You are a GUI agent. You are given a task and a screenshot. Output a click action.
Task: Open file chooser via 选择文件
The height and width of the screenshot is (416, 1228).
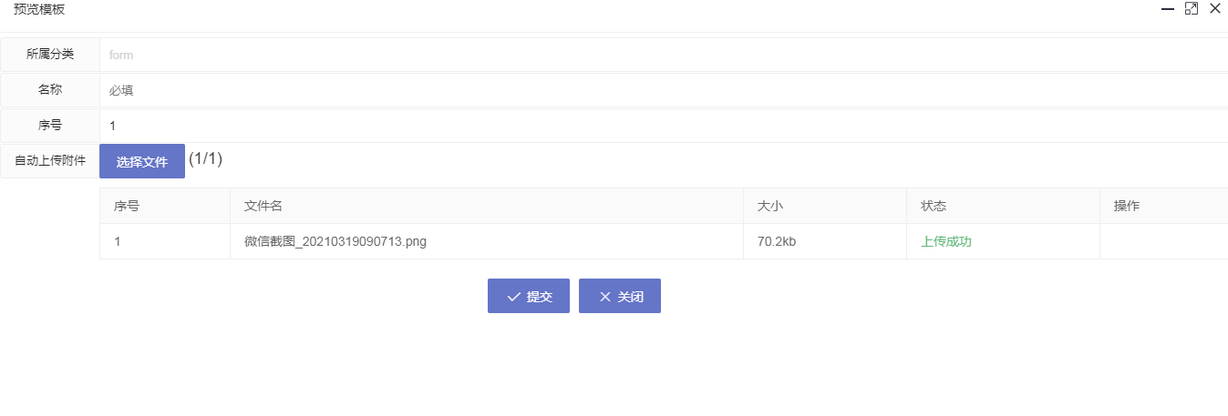tap(142, 161)
